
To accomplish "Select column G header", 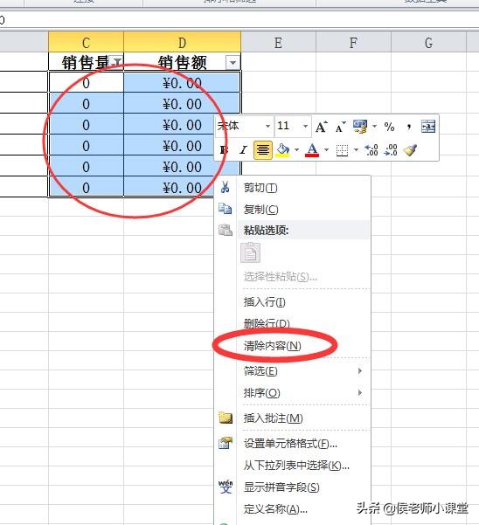I will click(429, 42).
